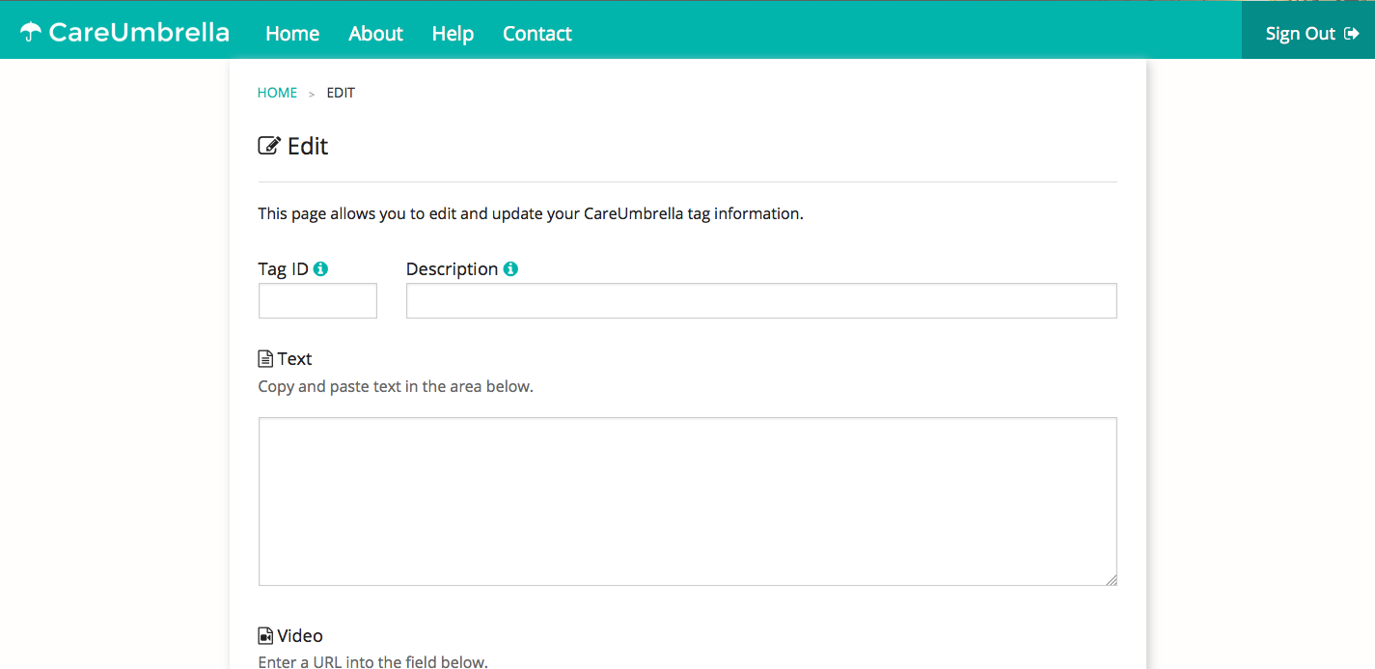The image size is (1375, 669).
Task: Go to Help in the navigation bar
Action: pyautogui.click(x=453, y=34)
